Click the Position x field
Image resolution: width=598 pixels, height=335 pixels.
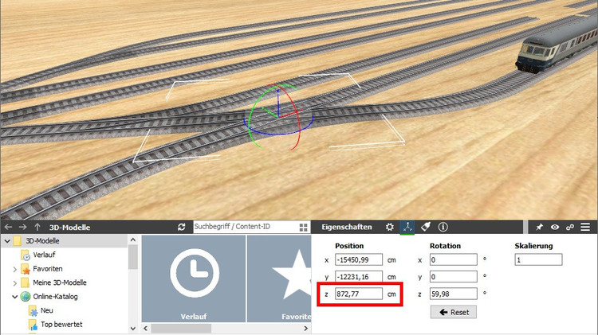(359, 259)
